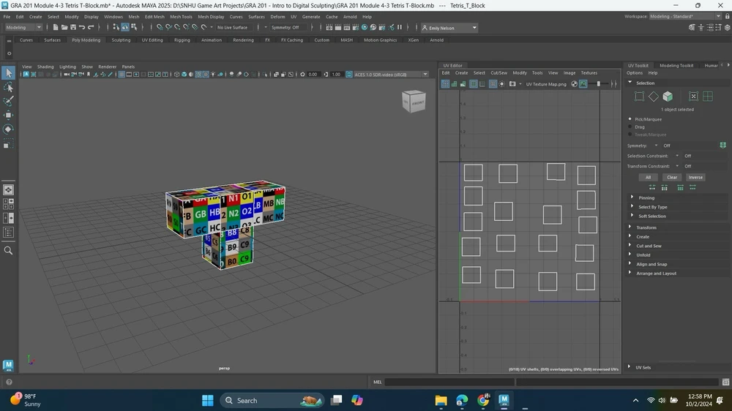Click the viewport ViewCube
The height and width of the screenshot is (411, 732).
[x=414, y=101]
